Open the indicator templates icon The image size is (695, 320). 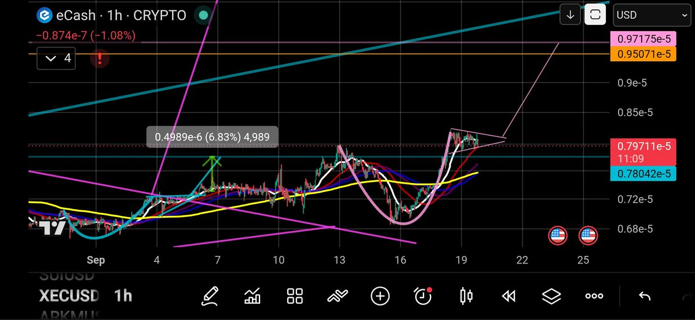(x=338, y=296)
